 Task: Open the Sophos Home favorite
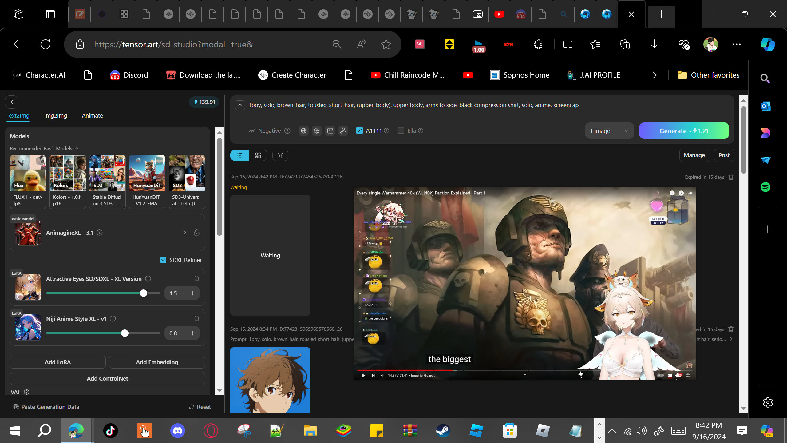pyautogui.click(x=520, y=75)
